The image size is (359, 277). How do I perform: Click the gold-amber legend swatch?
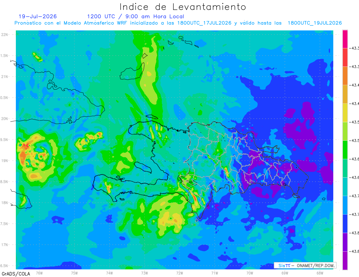(x=345, y=94)
